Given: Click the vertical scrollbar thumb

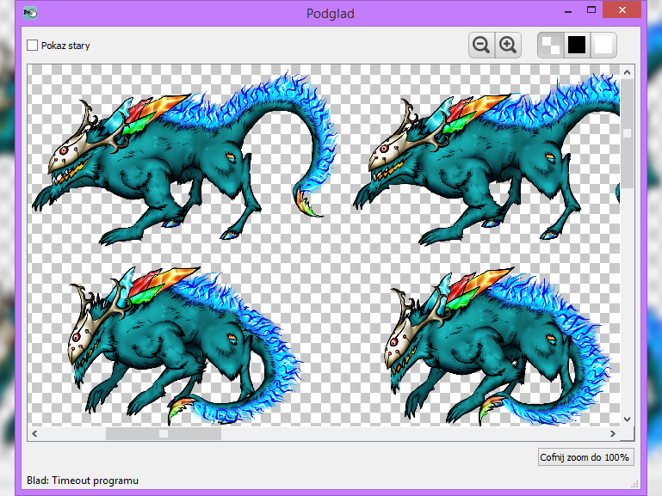Looking at the screenshot, I should pos(627,133).
